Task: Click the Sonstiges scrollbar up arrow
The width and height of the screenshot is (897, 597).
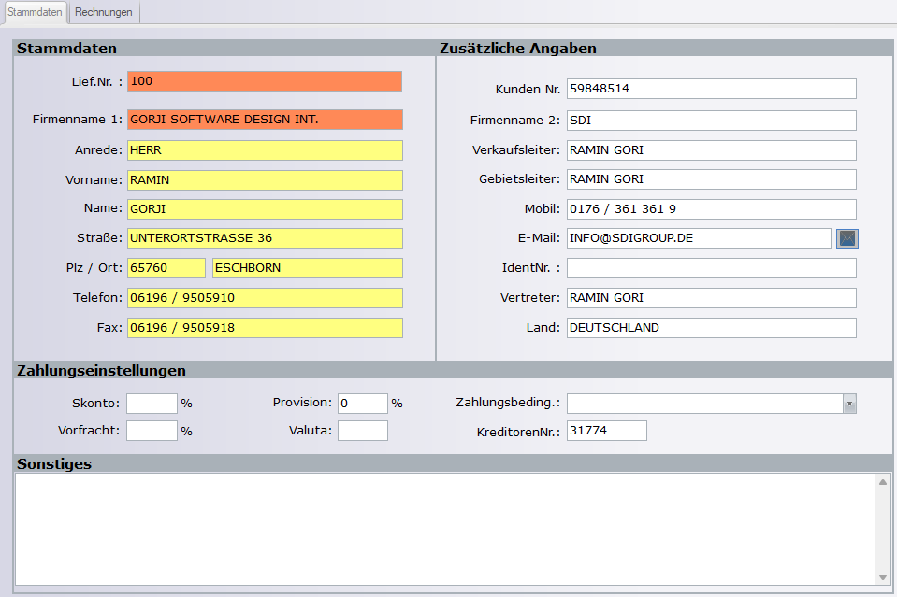Action: tap(883, 483)
